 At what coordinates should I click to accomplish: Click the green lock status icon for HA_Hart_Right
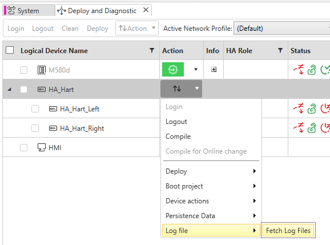[x=312, y=128]
